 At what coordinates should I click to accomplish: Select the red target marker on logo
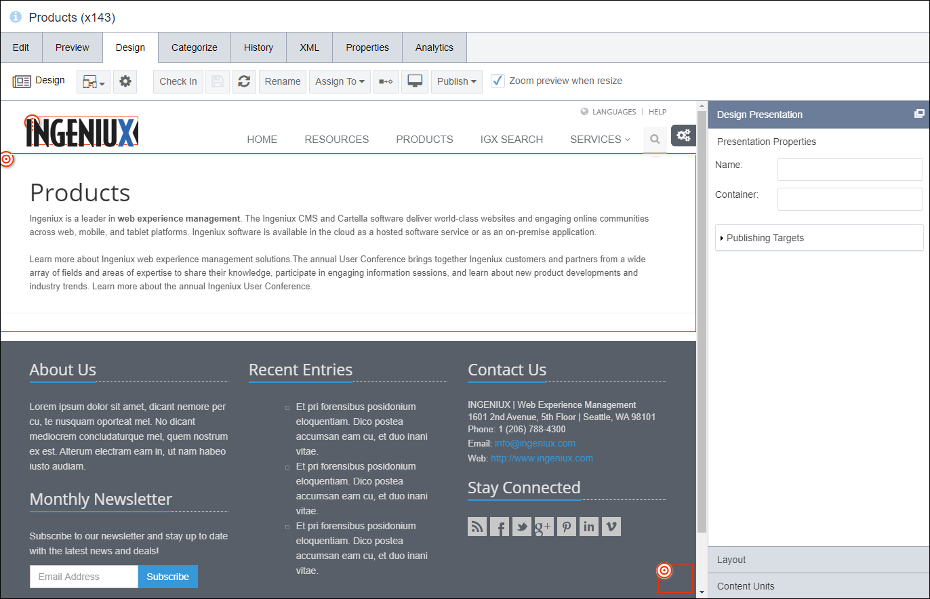point(31,123)
